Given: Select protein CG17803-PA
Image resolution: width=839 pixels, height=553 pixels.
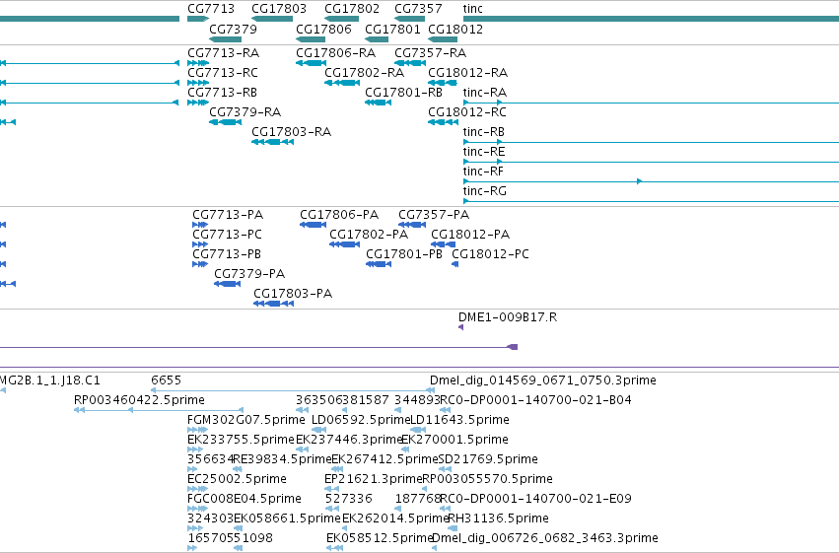Looking at the screenshot, I should tap(293, 294).
